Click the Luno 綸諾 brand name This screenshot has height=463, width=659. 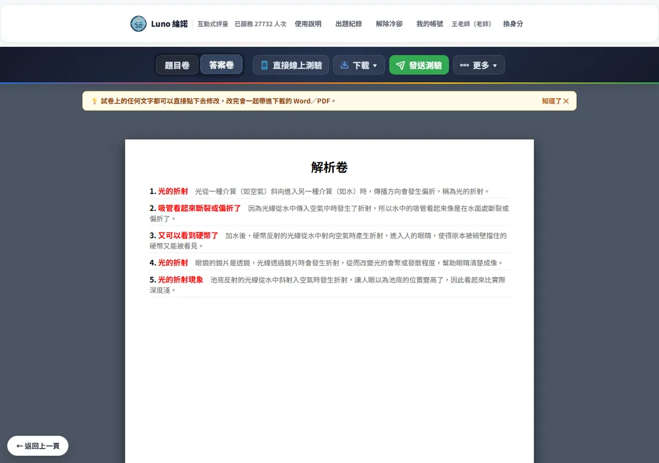point(170,23)
